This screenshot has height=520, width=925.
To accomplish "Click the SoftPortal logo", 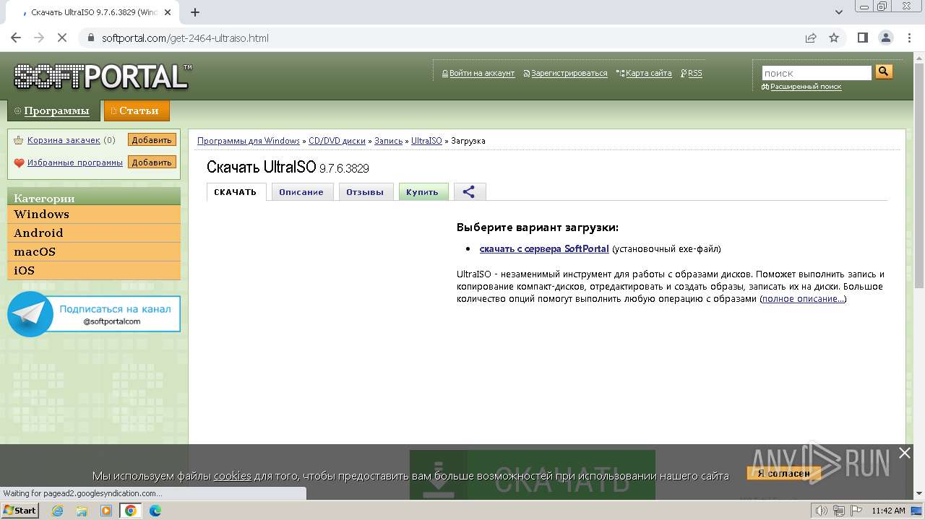I will (x=103, y=77).
